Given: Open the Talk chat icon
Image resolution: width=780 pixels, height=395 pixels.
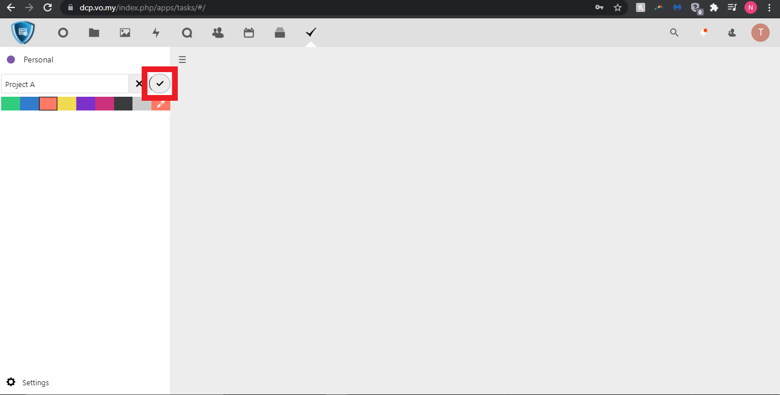Looking at the screenshot, I should pyautogui.click(x=187, y=33).
